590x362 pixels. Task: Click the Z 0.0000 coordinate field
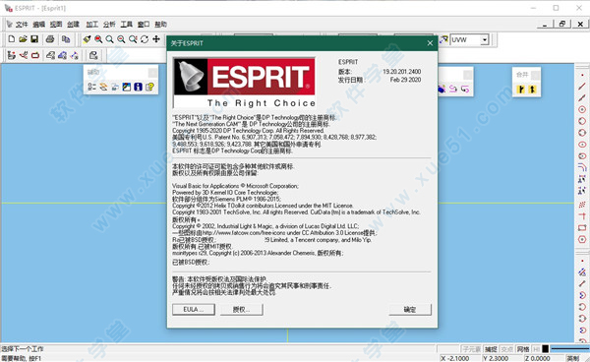[x=544, y=358]
